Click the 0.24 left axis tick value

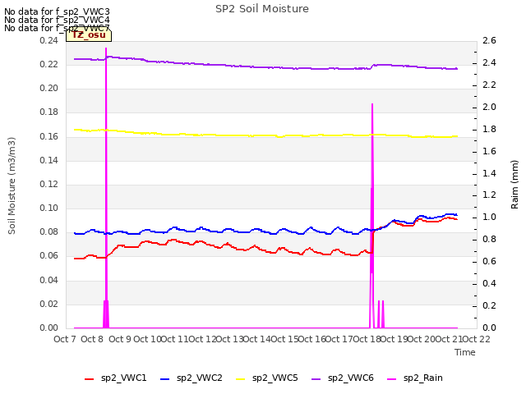click(x=49, y=40)
